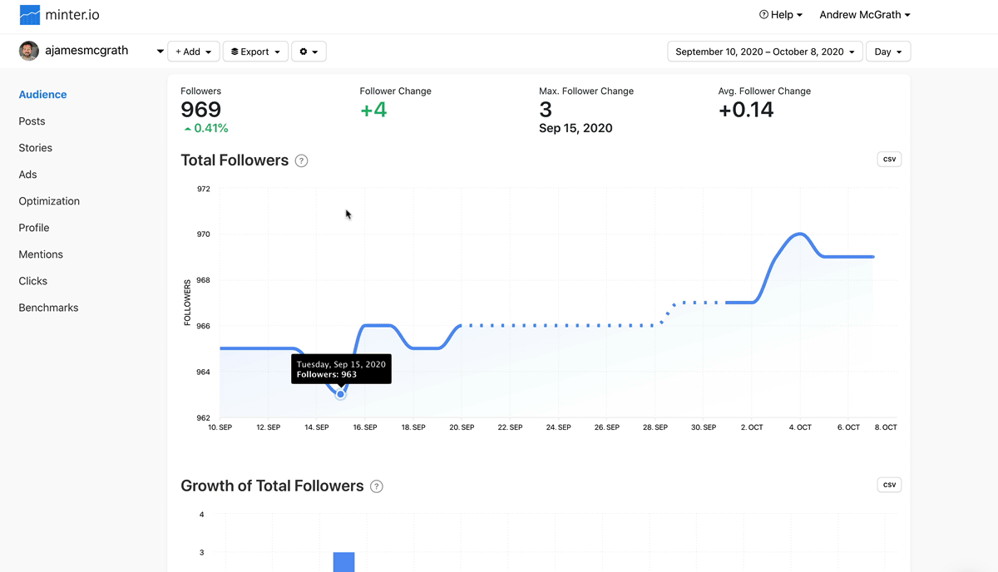Download Growth of Total Followers csv
Image resolution: width=998 pixels, height=572 pixels.
889,485
